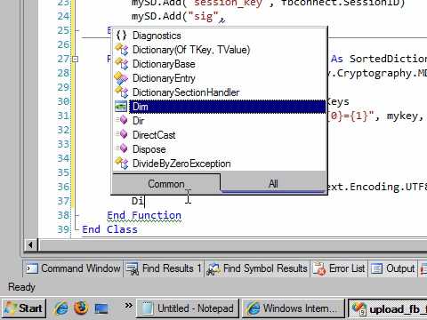Click mykey variable on line 31
This screenshot has width=427, height=320.
click(402, 116)
